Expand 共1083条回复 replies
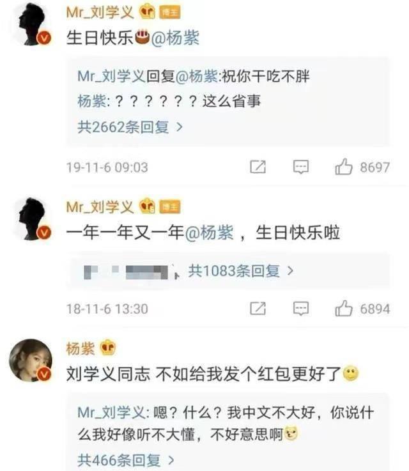The width and height of the screenshot is (409, 471). pos(241,271)
